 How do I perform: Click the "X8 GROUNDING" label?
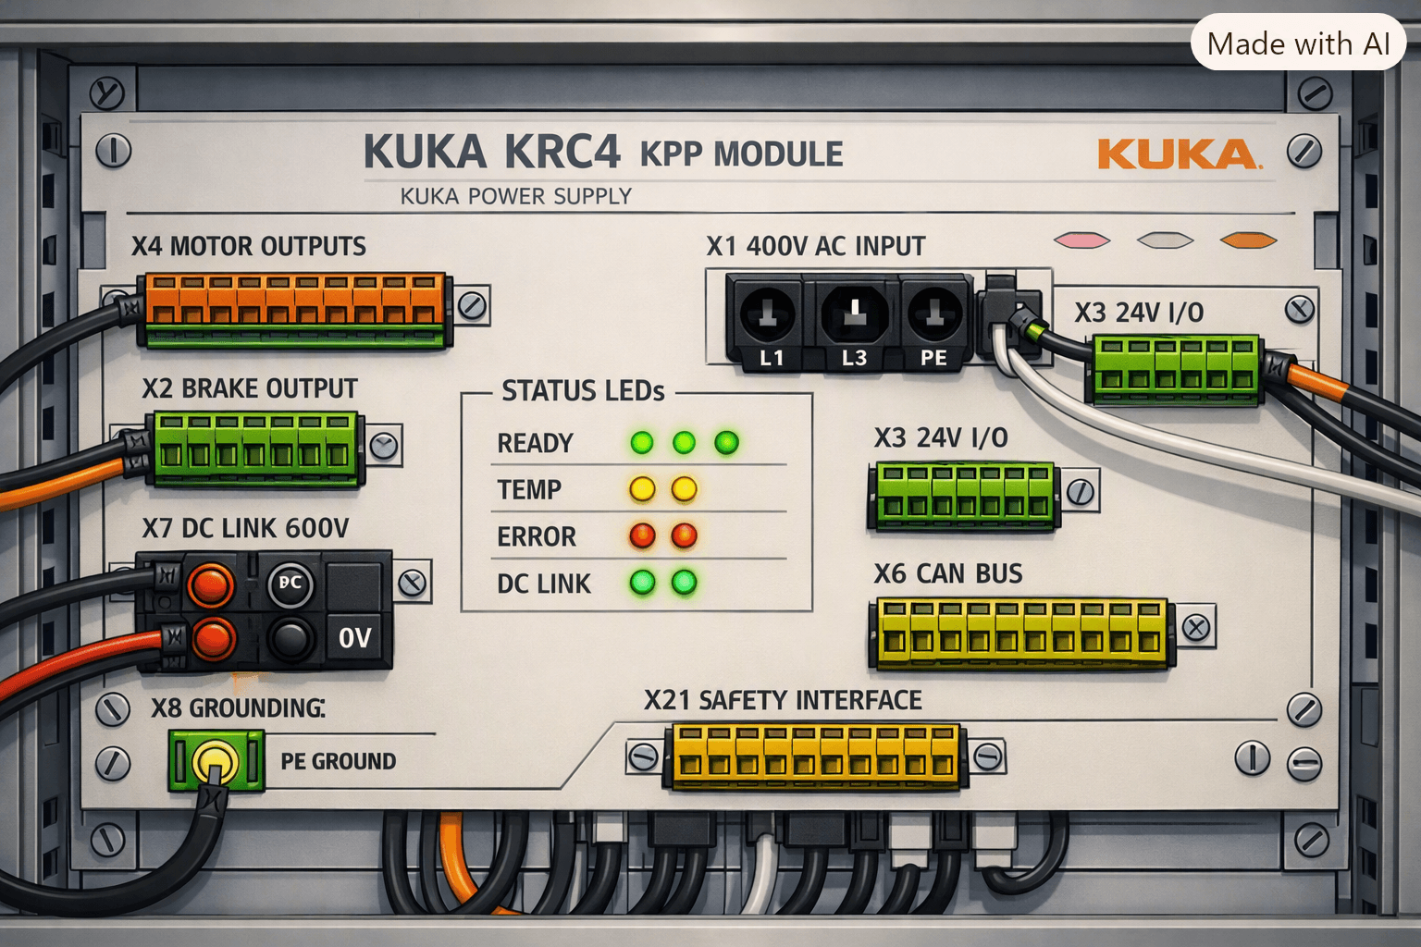coord(238,708)
